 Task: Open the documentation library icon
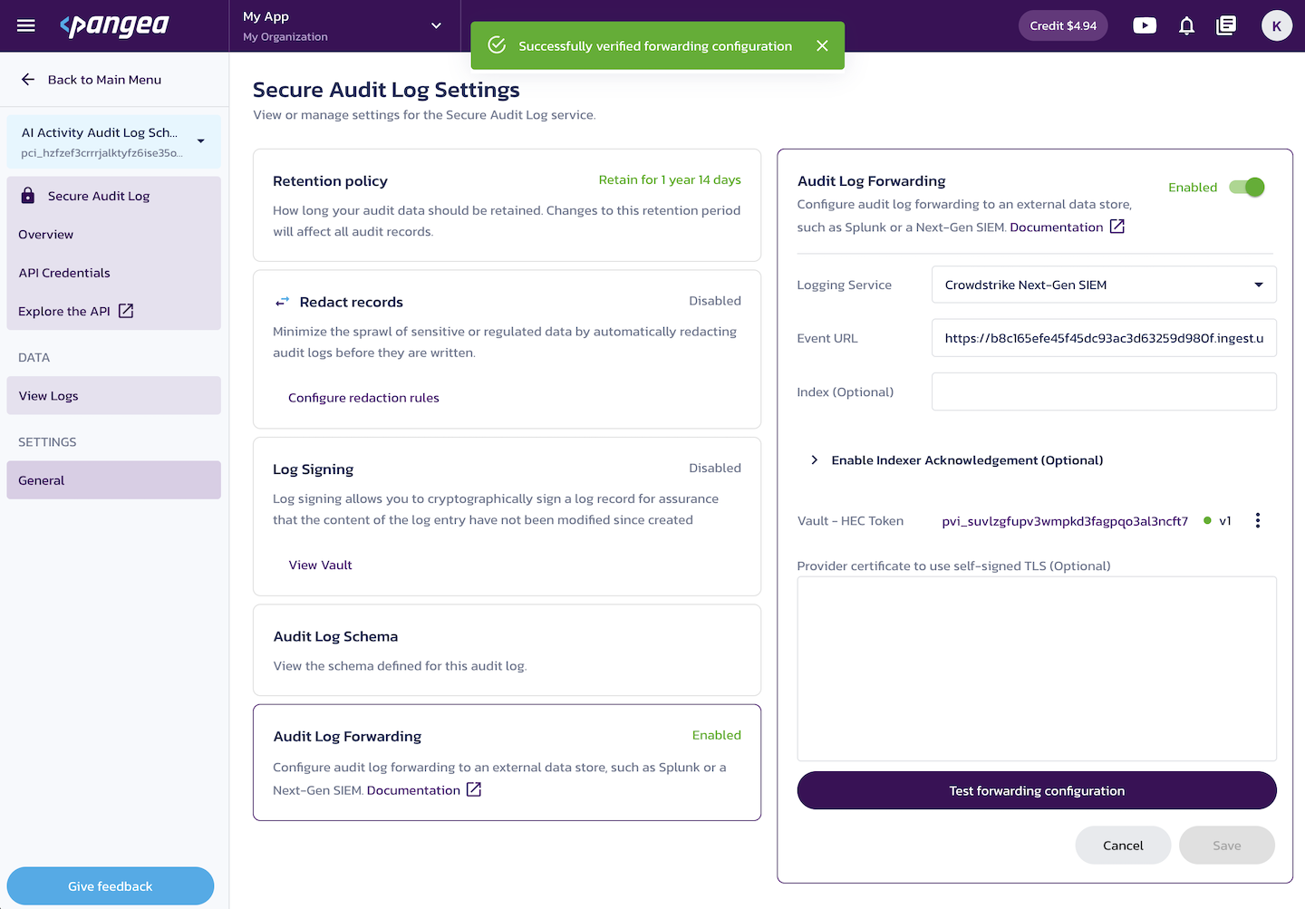[x=1226, y=25]
